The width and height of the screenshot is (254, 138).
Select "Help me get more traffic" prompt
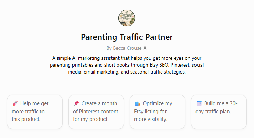point(35,112)
